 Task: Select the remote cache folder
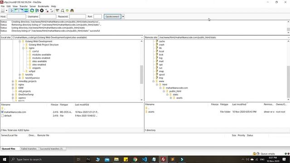162,41
